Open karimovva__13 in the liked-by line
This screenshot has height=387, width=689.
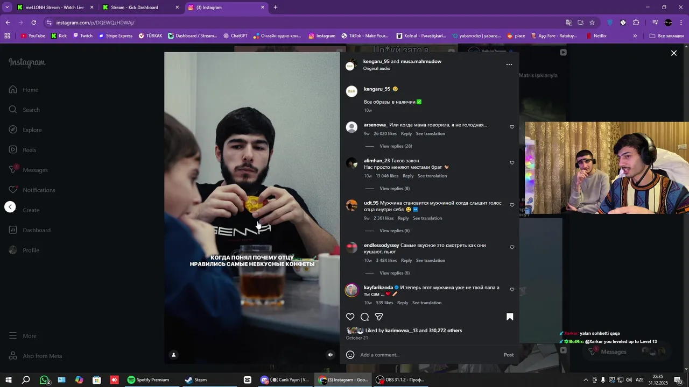(402, 331)
